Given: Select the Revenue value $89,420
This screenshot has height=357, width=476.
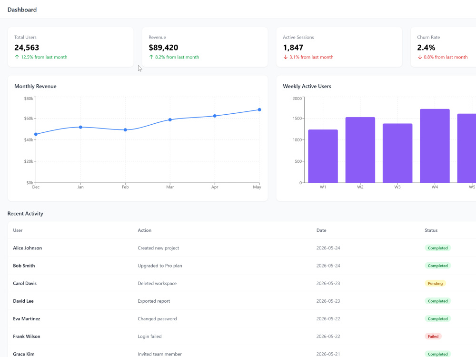Looking at the screenshot, I should [163, 48].
